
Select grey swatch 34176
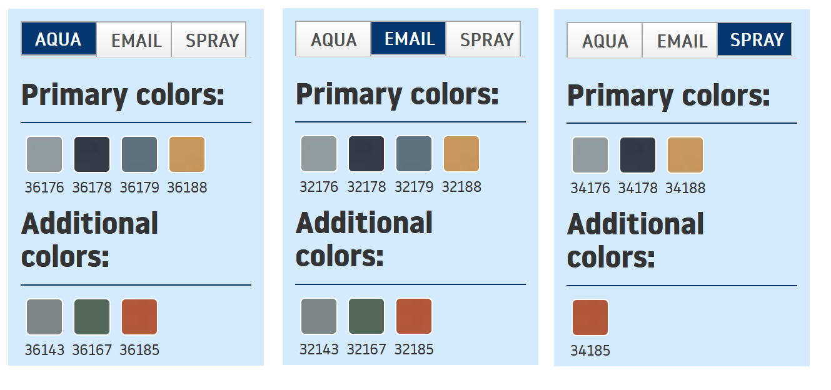tap(590, 155)
